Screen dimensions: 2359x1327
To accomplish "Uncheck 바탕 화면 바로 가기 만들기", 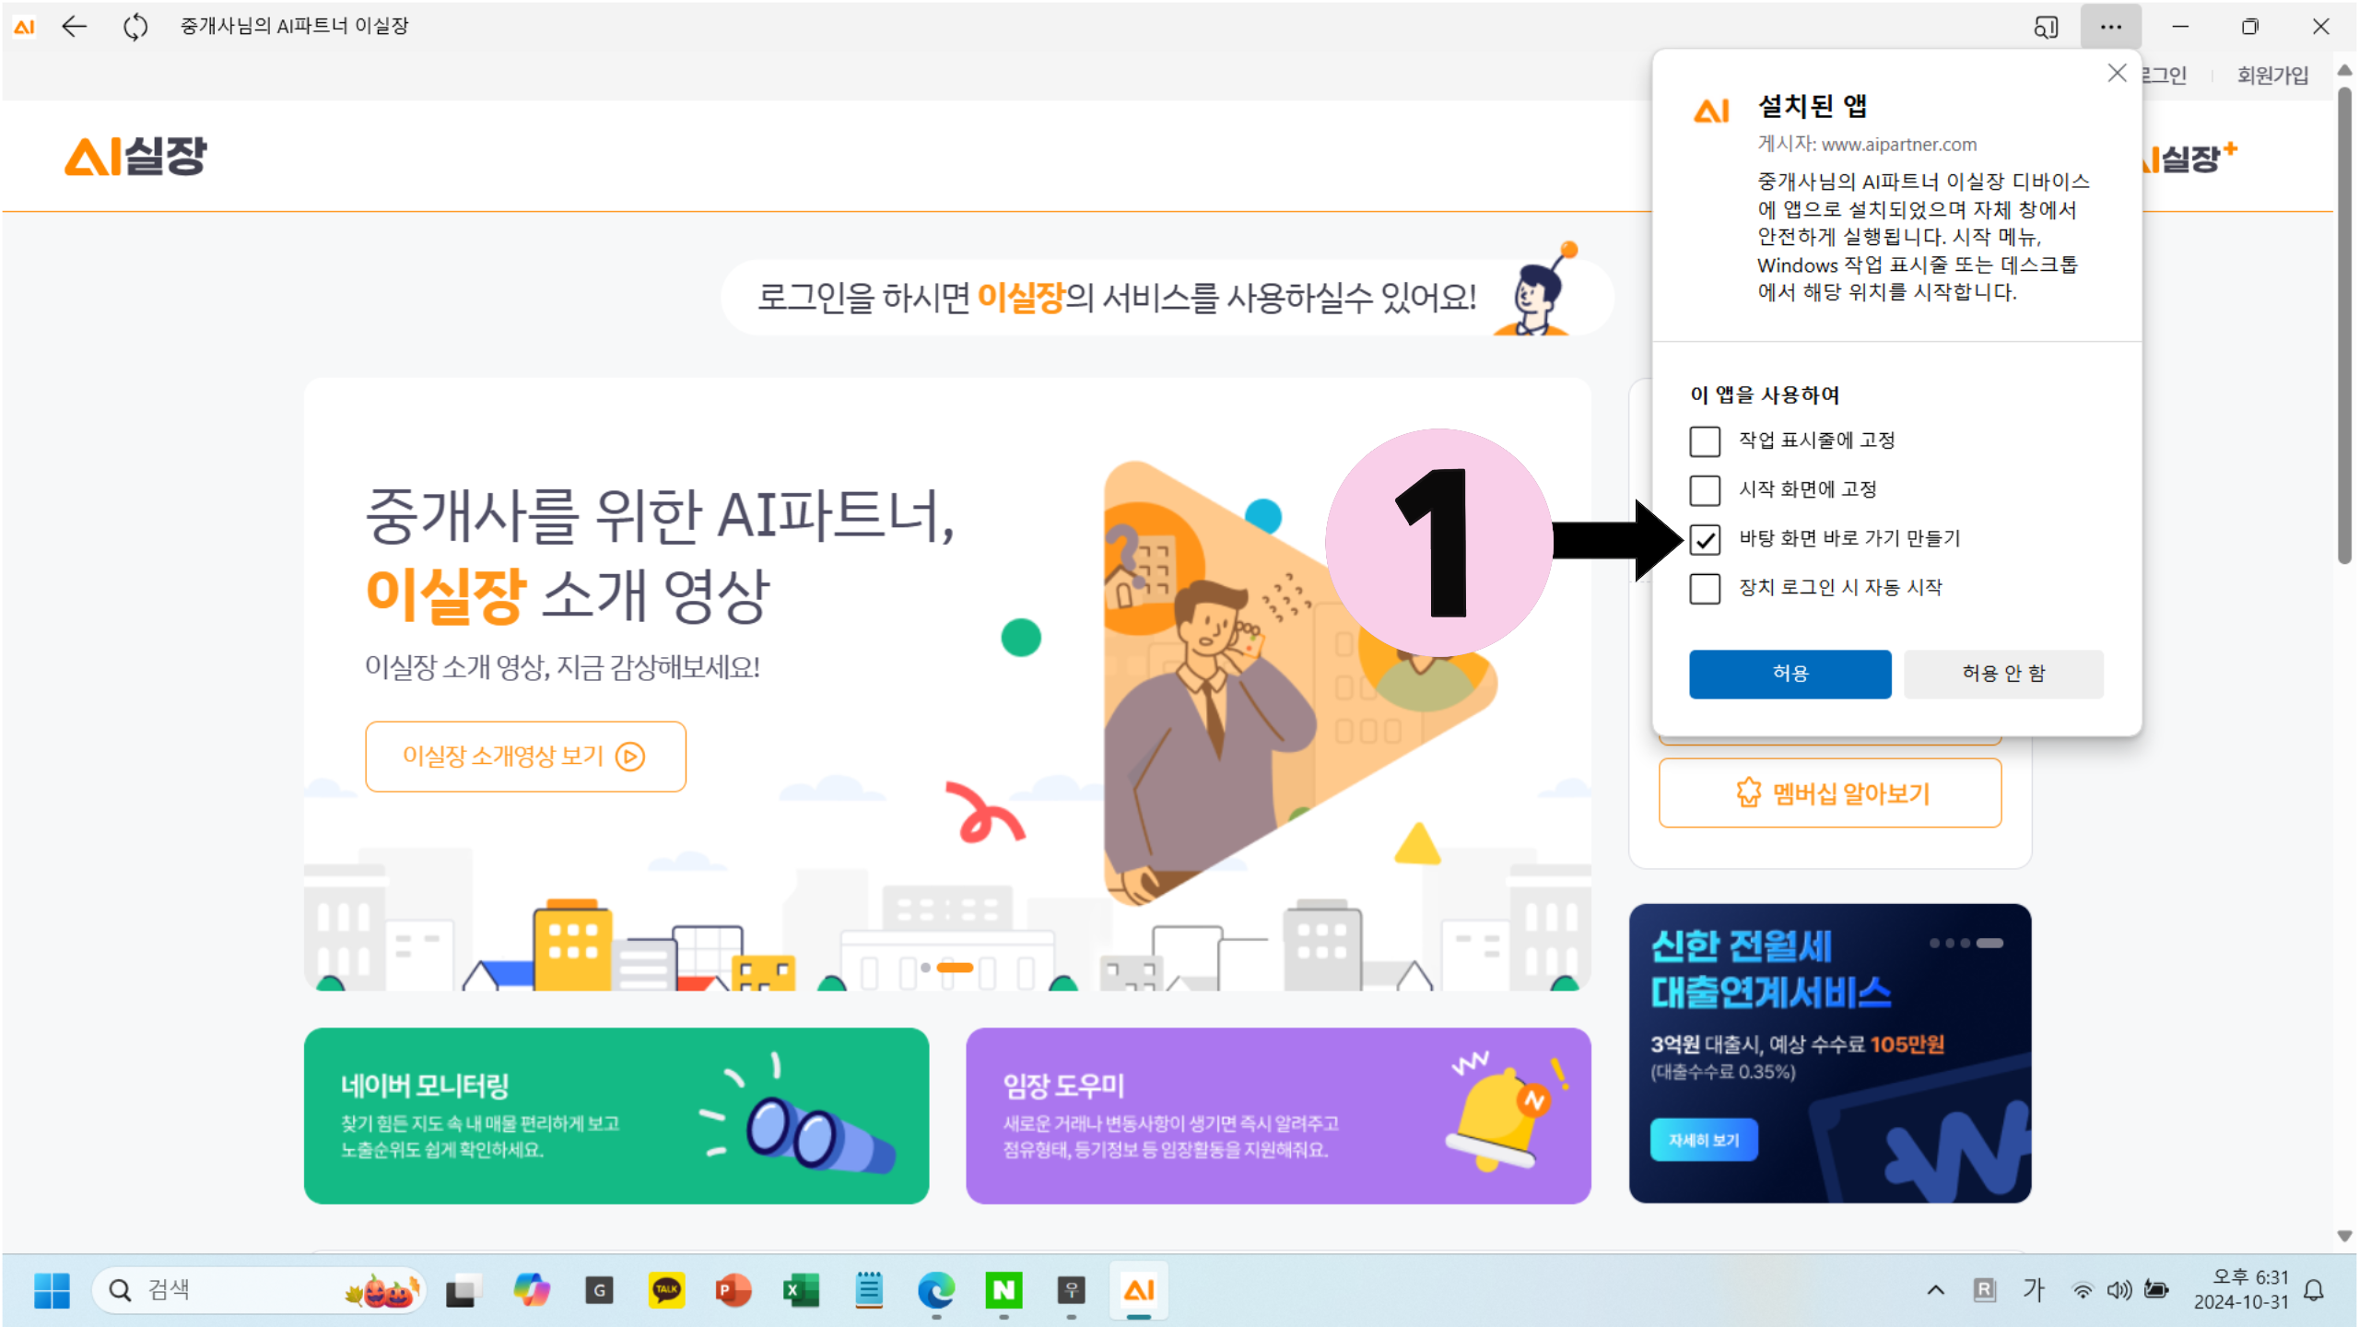I will pos(1705,539).
